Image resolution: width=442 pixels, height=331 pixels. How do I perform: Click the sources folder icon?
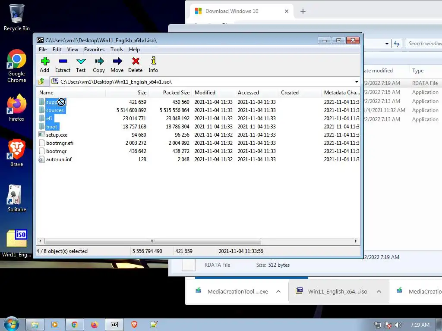pos(42,110)
